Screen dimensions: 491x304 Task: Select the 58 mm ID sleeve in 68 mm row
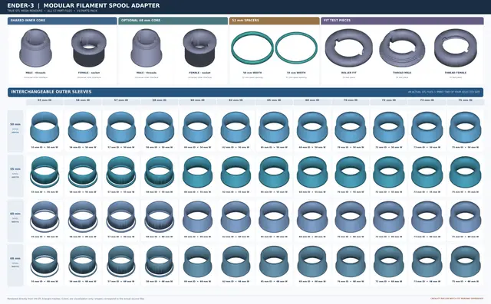(x=160, y=262)
